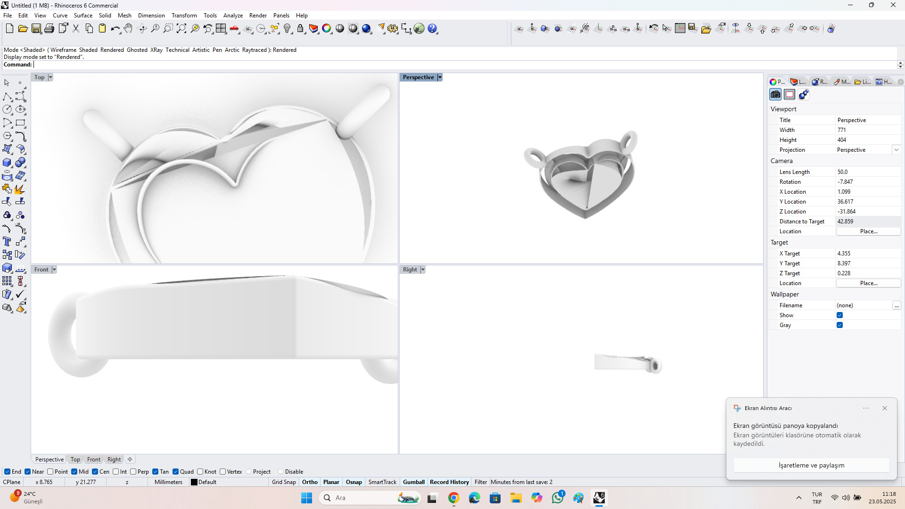Open the Layers icon in the toolbar
Screen dimensions: 905x509
pos(313,29)
